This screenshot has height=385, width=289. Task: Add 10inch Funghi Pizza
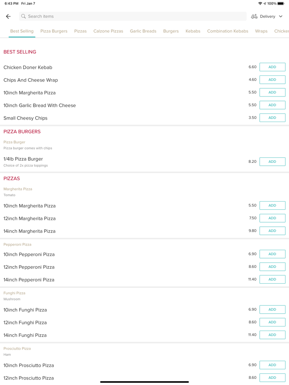coord(272,310)
